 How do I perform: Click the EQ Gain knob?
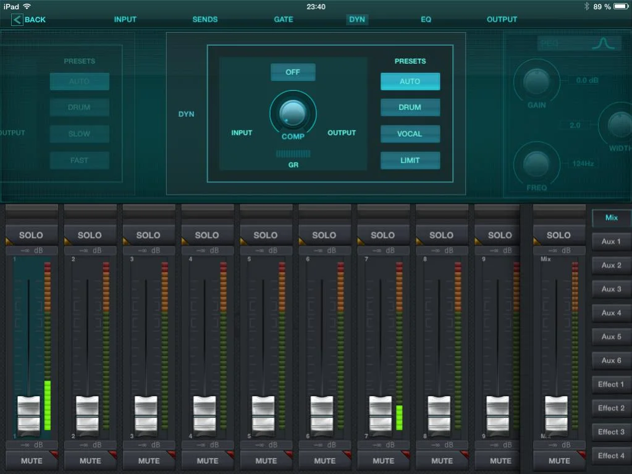point(536,81)
